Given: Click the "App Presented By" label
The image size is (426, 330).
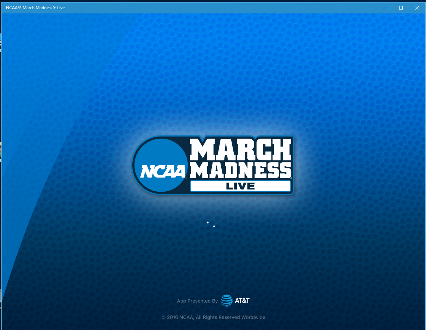Looking at the screenshot, I should (197, 301).
